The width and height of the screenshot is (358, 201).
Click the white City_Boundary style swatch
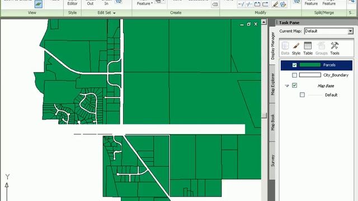click(310, 75)
